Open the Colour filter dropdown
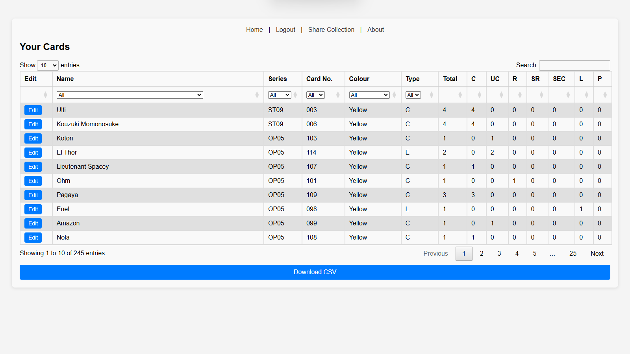The image size is (630, 354). point(369,95)
